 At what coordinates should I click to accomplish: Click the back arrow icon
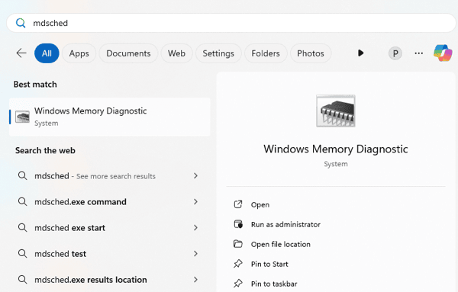coord(21,53)
